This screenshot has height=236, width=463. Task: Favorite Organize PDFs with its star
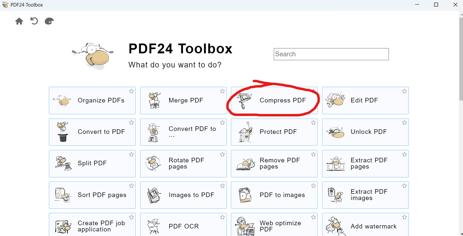pyautogui.click(x=131, y=91)
